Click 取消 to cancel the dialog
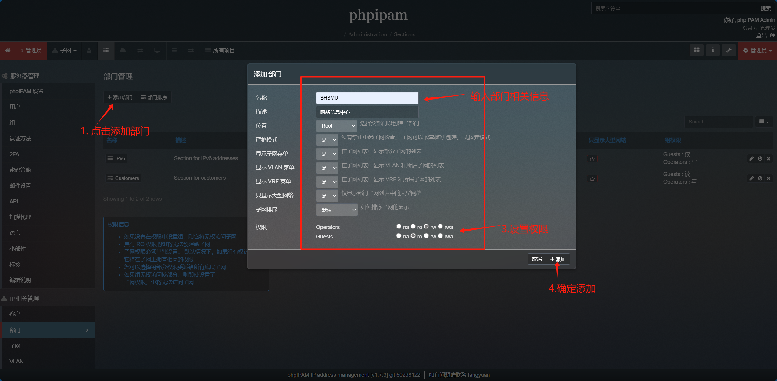Image resolution: width=777 pixels, height=381 pixels. click(x=537, y=259)
